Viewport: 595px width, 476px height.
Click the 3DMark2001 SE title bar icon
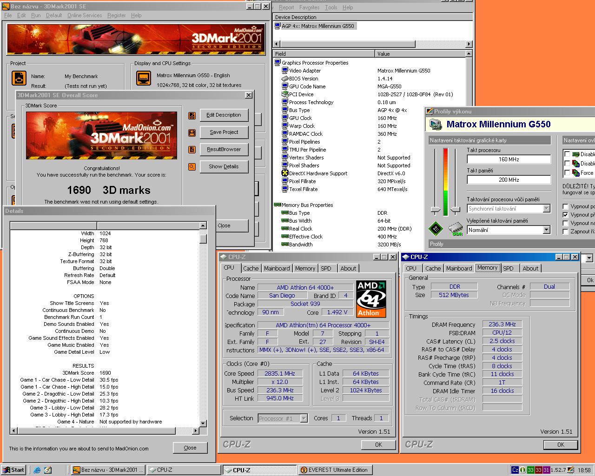pyautogui.click(x=6, y=7)
